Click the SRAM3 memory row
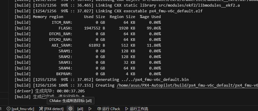 [x=88, y=63]
